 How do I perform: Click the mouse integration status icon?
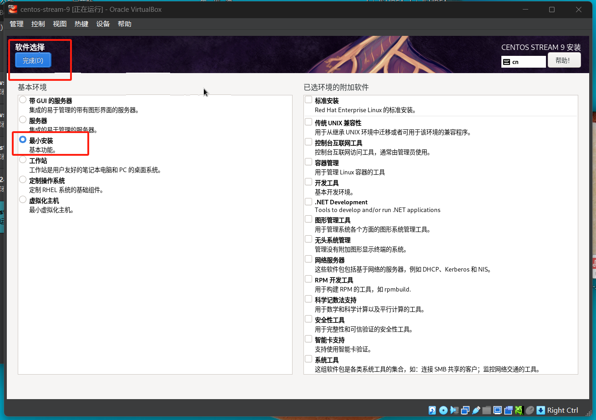[530, 410]
